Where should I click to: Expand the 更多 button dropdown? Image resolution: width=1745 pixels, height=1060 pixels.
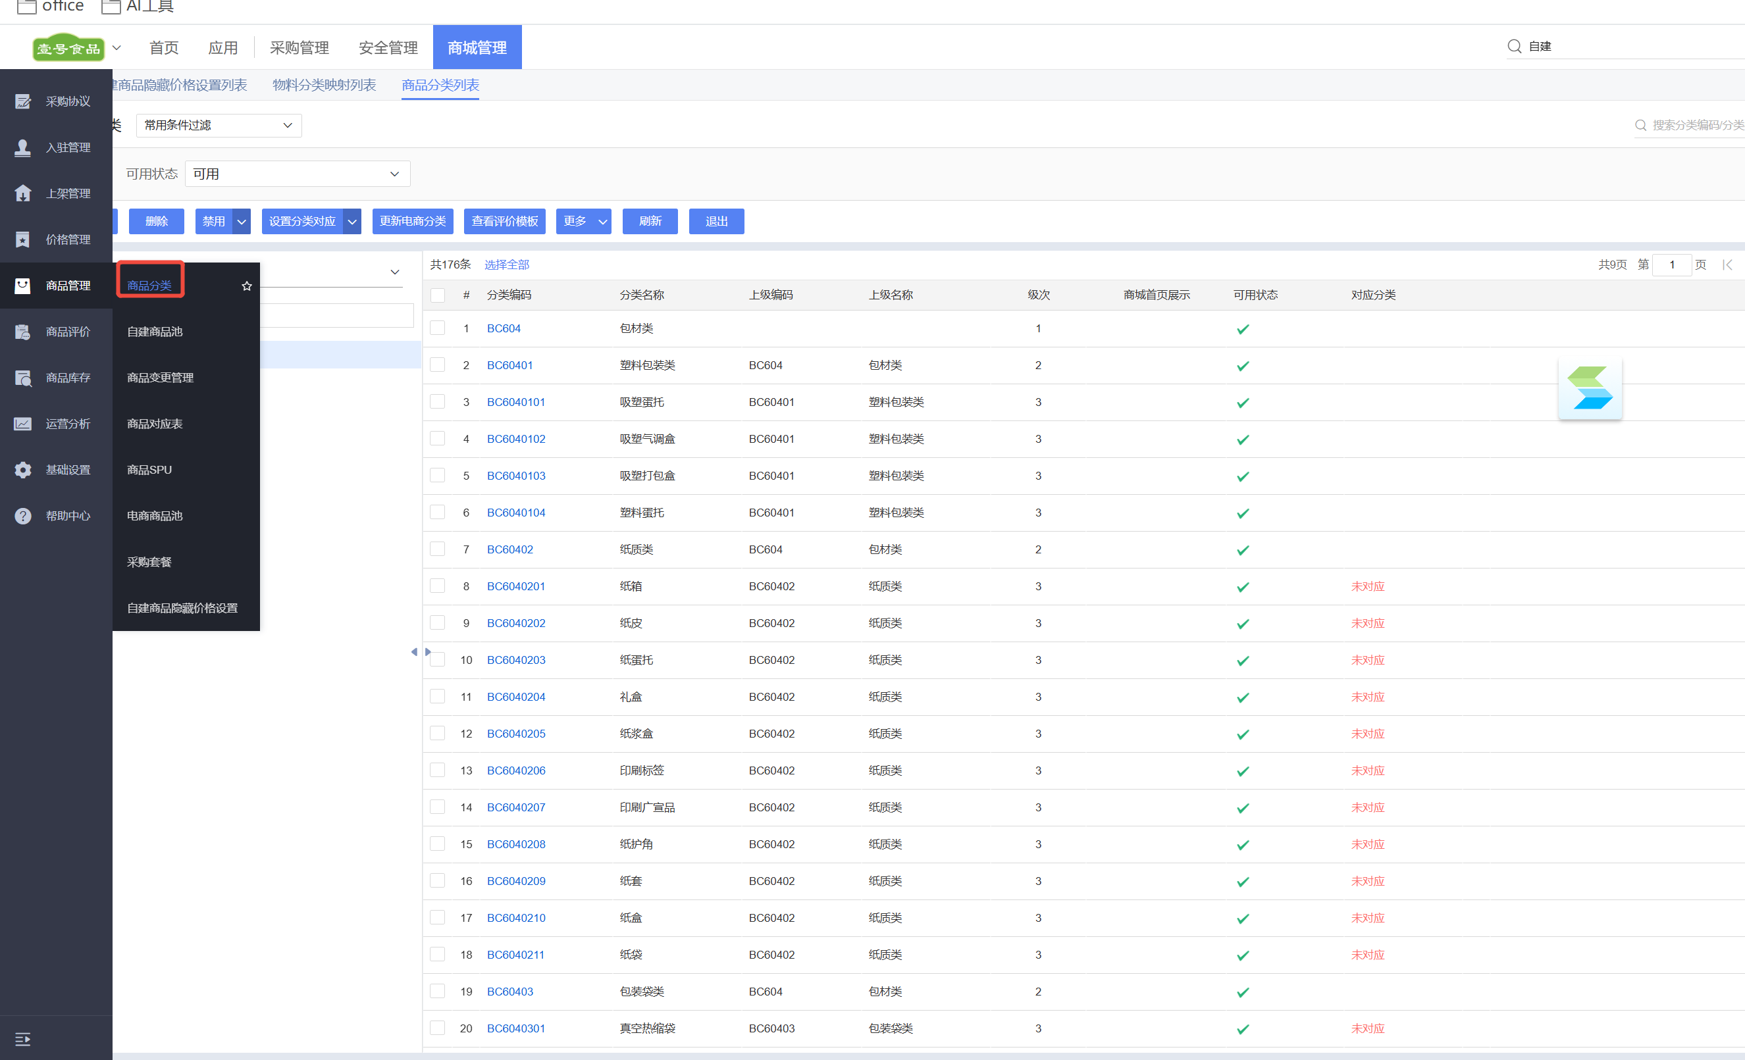(x=603, y=222)
